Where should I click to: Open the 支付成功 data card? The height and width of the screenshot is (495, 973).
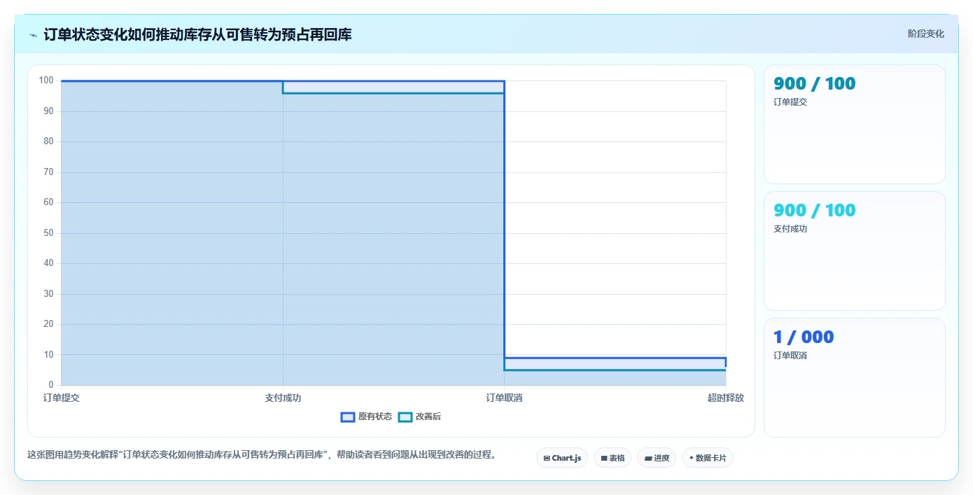855,251
